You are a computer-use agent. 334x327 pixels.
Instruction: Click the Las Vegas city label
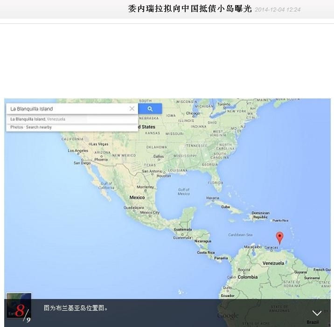99,144
